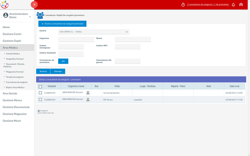250x156 pixels.
Task: Select Report Area Medica submenu item
Action: [x=15, y=87]
